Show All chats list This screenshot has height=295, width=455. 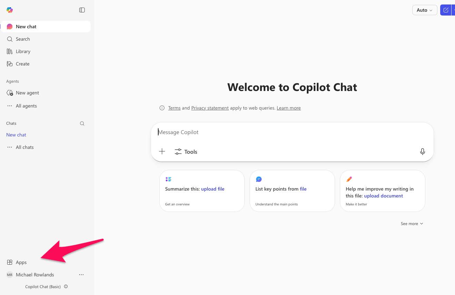click(x=24, y=147)
